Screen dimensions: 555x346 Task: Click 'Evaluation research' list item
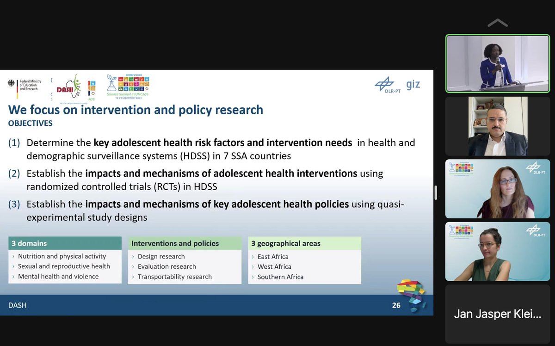click(167, 266)
